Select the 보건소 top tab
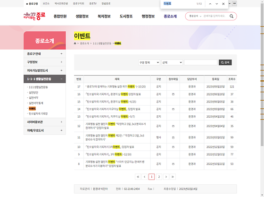 tap(46, 3)
